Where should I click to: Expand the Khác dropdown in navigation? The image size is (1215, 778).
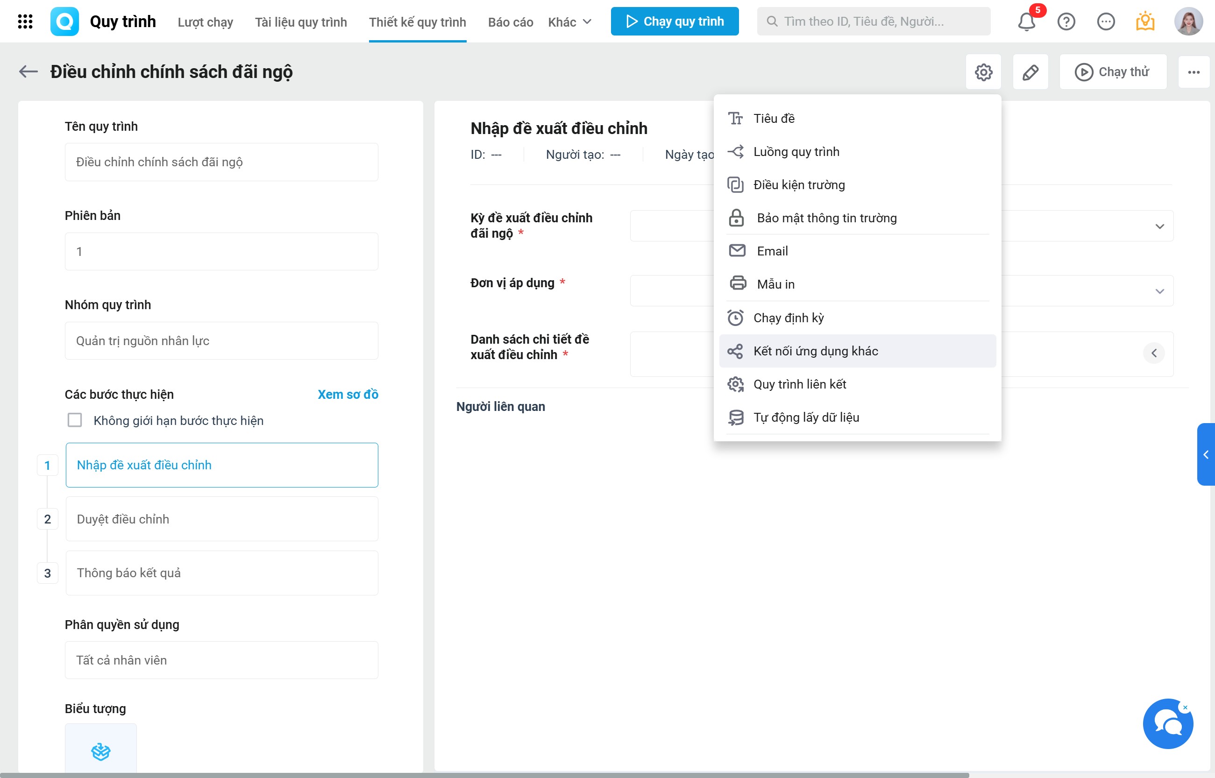569,22
